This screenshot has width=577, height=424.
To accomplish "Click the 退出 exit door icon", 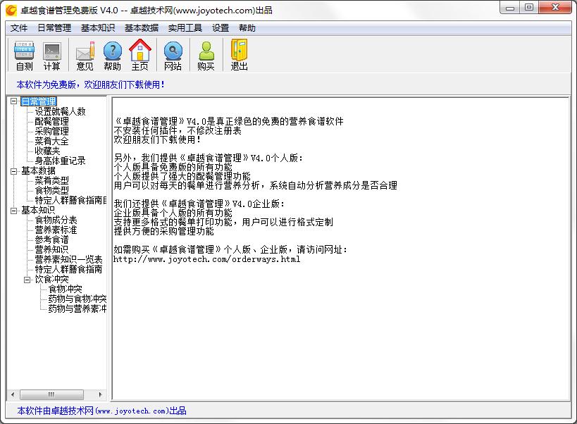I will [240, 55].
